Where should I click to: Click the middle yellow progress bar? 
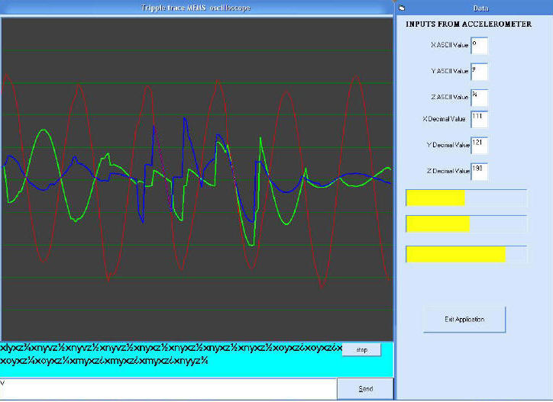pyautogui.click(x=466, y=224)
